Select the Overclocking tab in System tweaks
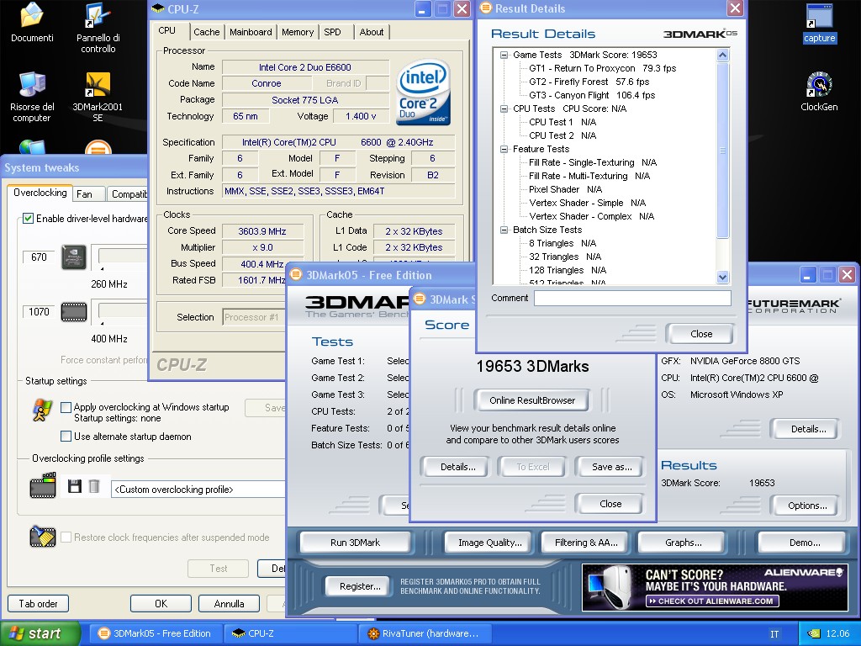The image size is (861, 646). point(40,193)
